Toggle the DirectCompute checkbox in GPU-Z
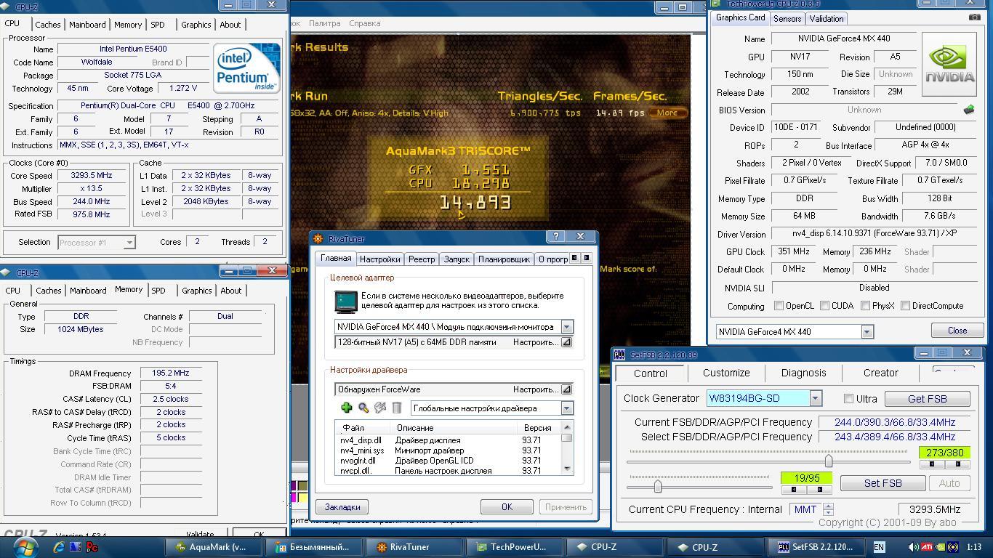Screen dimensions: 993x558 (905, 306)
